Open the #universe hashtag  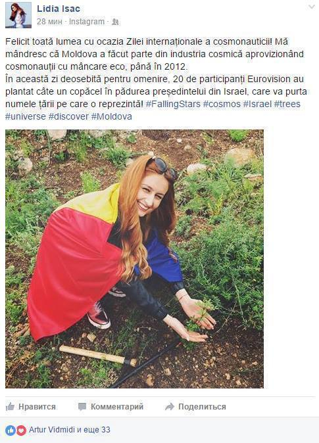tap(26, 116)
